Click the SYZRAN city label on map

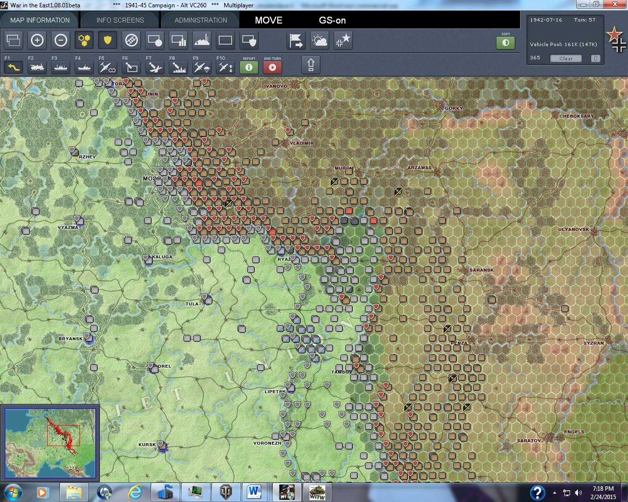594,343
